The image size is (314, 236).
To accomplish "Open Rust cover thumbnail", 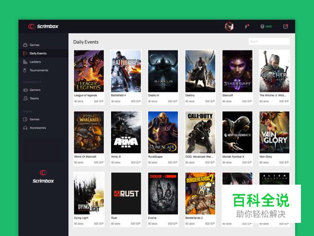I will (x=126, y=194).
